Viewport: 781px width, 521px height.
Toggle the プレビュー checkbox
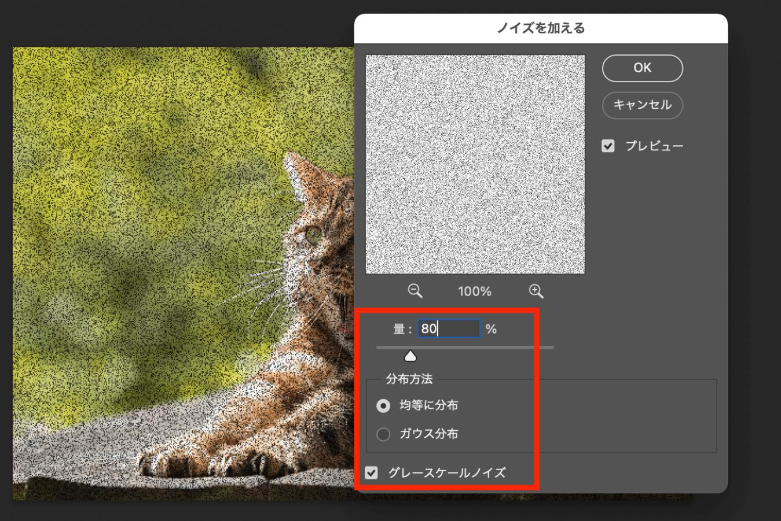(608, 146)
